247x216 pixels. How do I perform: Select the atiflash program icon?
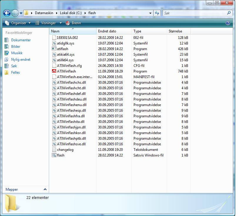(54, 49)
